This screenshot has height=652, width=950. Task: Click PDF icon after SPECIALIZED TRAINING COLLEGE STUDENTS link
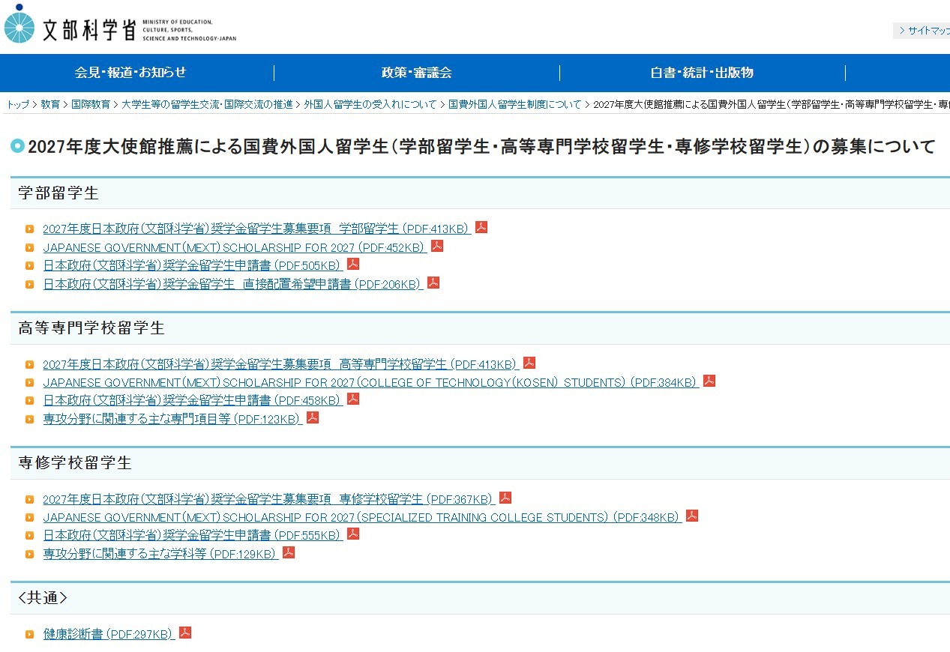click(x=691, y=516)
